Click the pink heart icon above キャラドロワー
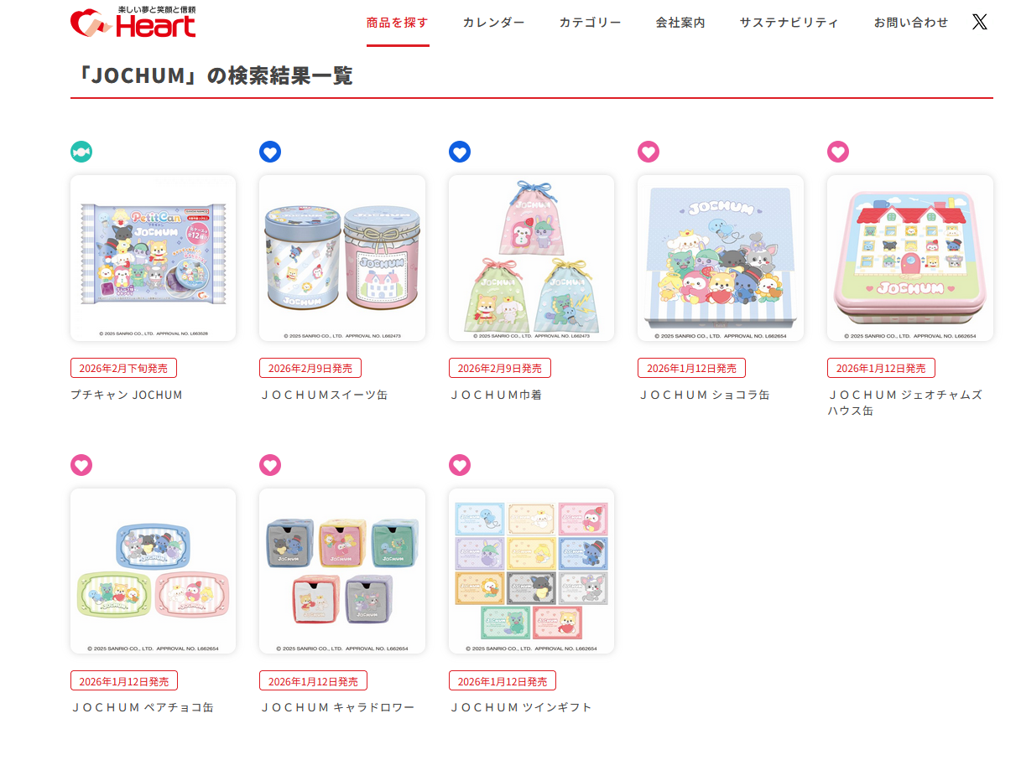The width and height of the screenshot is (1021, 765). pyautogui.click(x=270, y=465)
